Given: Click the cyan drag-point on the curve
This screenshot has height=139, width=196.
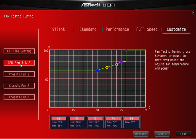Looking at the screenshot, I should tap(117, 64).
